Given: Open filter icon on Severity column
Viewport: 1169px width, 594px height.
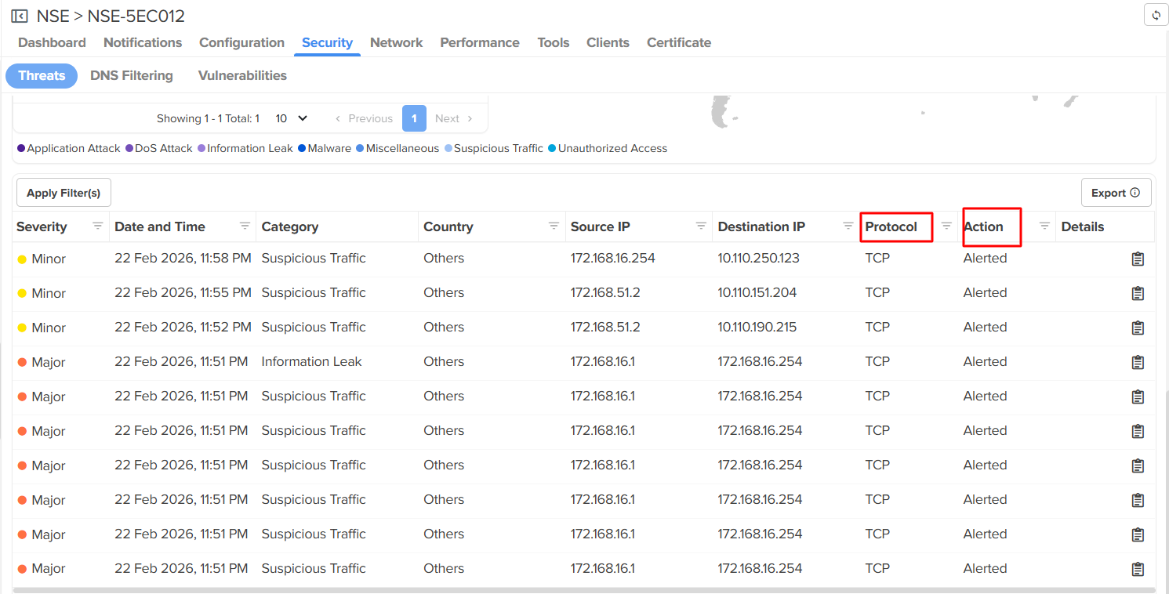Looking at the screenshot, I should [97, 226].
